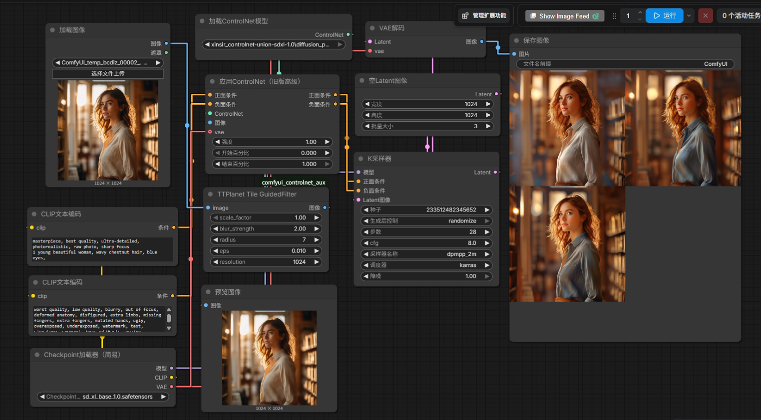Image resolution: width=761 pixels, height=420 pixels.
Task: Open the run options dropdown arrow beside 运行
Action: click(x=689, y=16)
